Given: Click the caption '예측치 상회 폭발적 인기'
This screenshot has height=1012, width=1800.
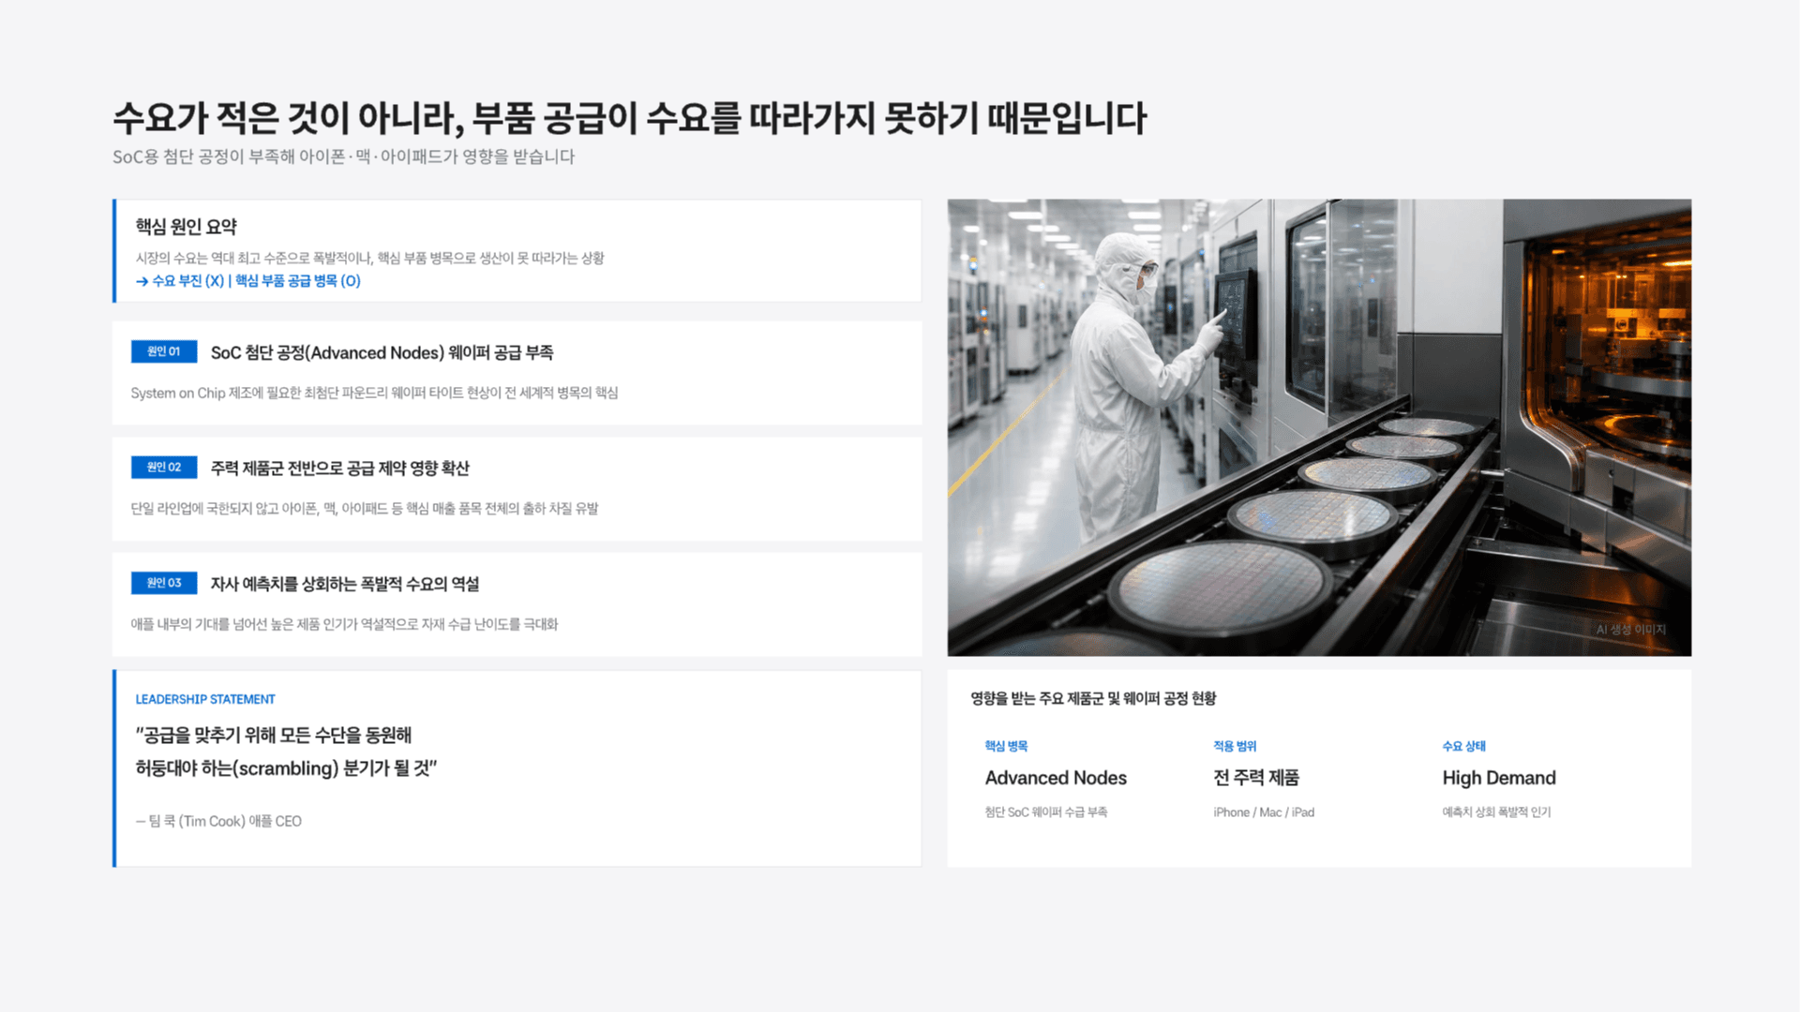Looking at the screenshot, I should pos(1496,812).
